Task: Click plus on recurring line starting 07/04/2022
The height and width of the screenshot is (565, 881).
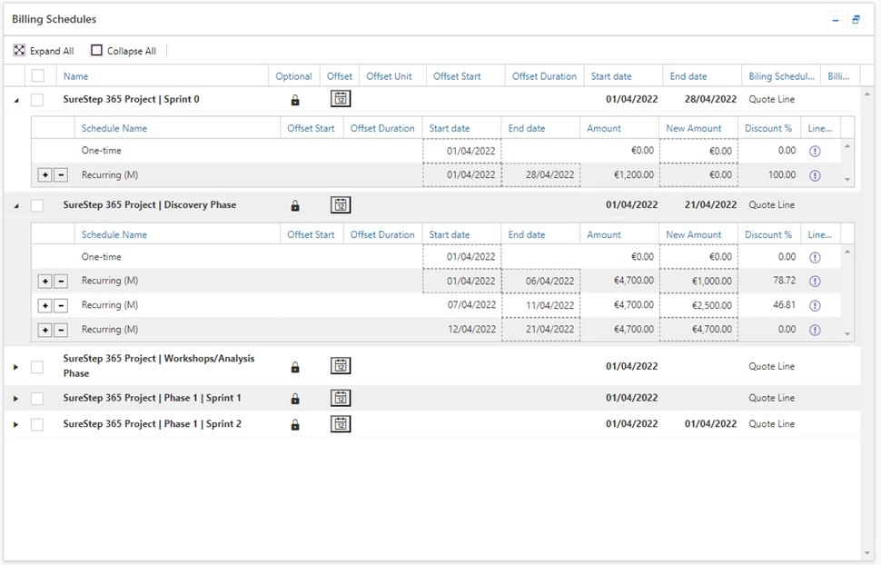Action: point(45,305)
